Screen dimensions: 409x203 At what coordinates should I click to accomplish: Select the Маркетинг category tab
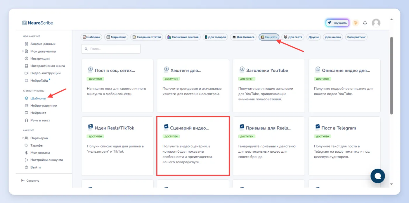tap(116, 37)
